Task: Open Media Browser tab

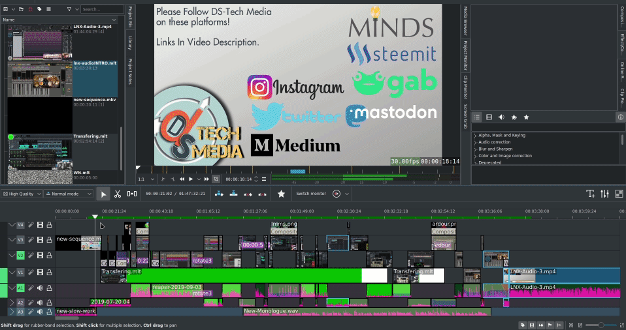Action: coord(465,20)
